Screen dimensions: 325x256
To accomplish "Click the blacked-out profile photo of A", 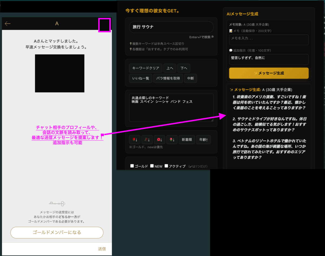I will pyautogui.click(x=60, y=73).
